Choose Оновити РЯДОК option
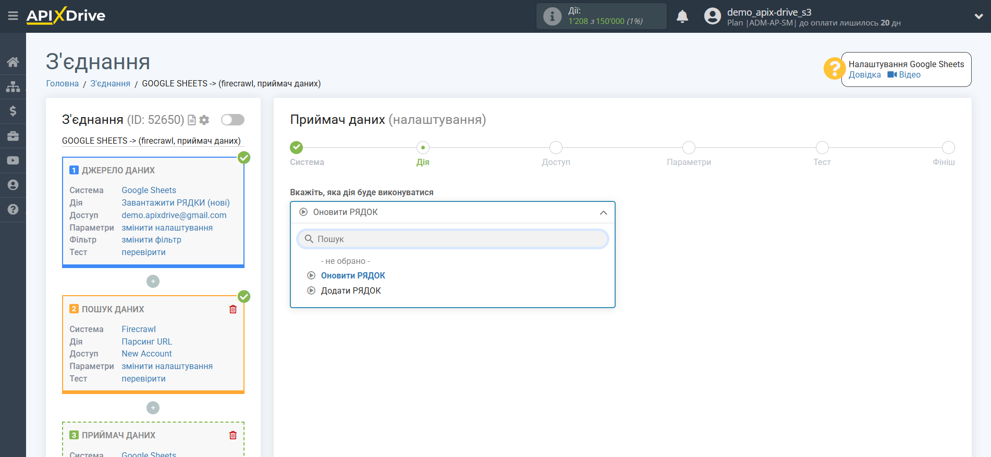Screen dimensions: 991x457 coord(353,276)
